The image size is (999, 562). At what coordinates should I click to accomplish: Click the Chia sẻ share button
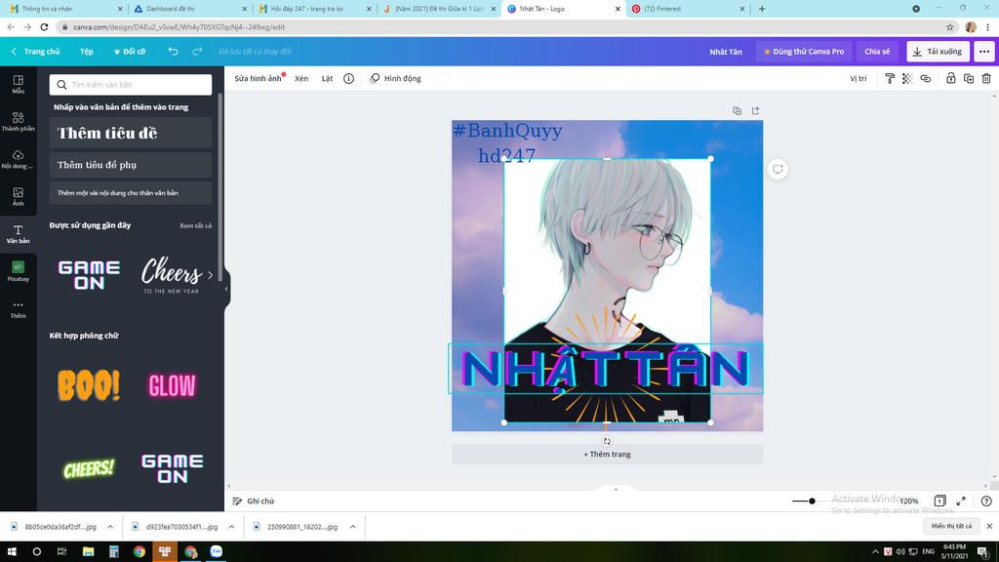click(877, 52)
